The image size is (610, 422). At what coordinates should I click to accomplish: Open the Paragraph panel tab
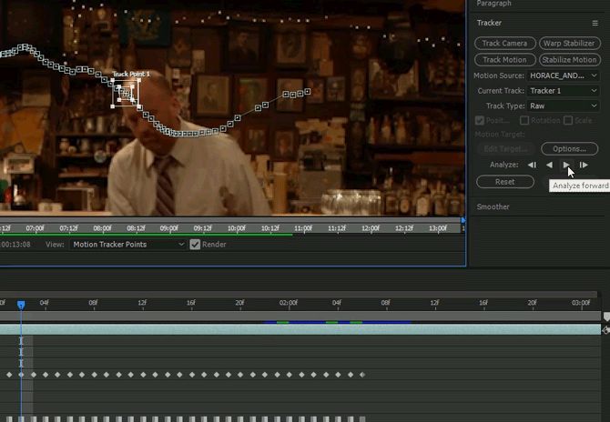coord(494,4)
